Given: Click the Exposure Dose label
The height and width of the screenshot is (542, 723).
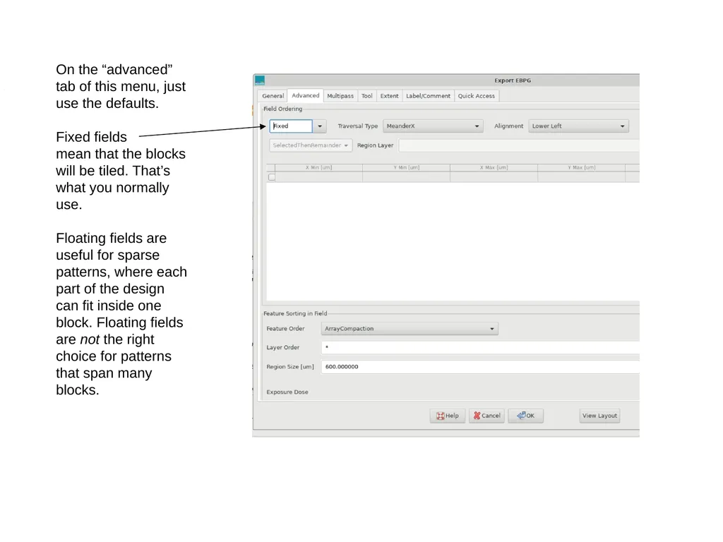Looking at the screenshot, I should coord(287,392).
